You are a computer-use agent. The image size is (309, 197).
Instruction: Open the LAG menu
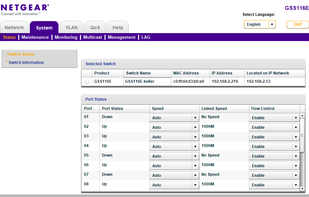tap(146, 37)
